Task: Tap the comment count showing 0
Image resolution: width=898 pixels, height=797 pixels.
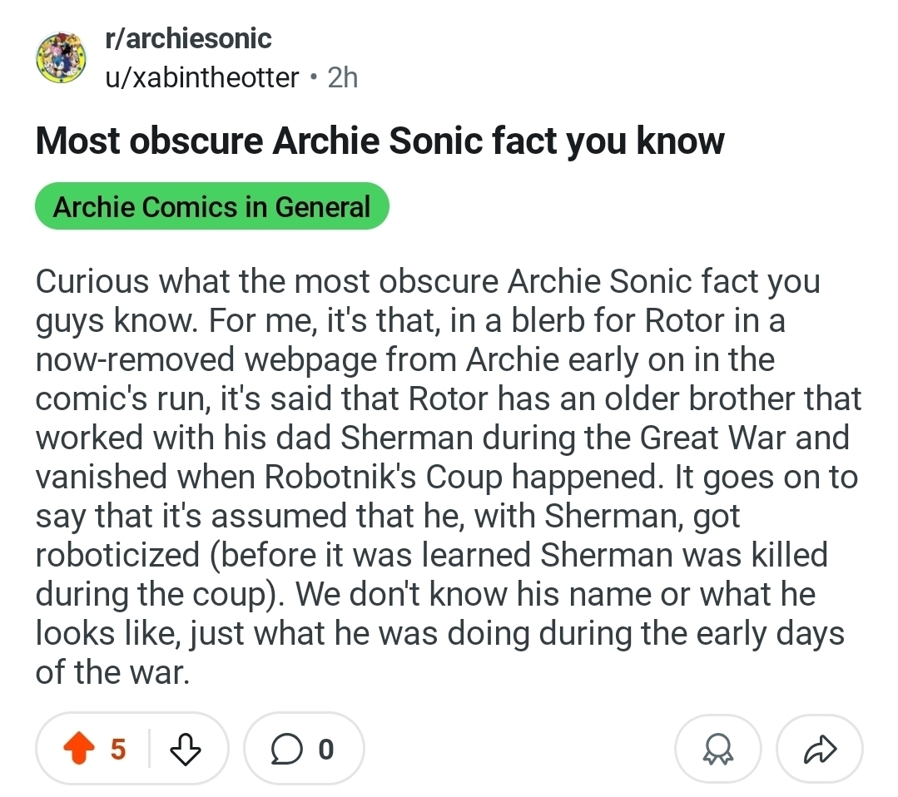Action: [325, 749]
